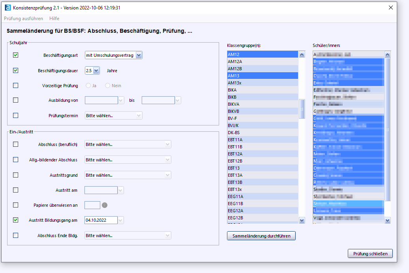Select class group BVJ/K

(x=263, y=125)
